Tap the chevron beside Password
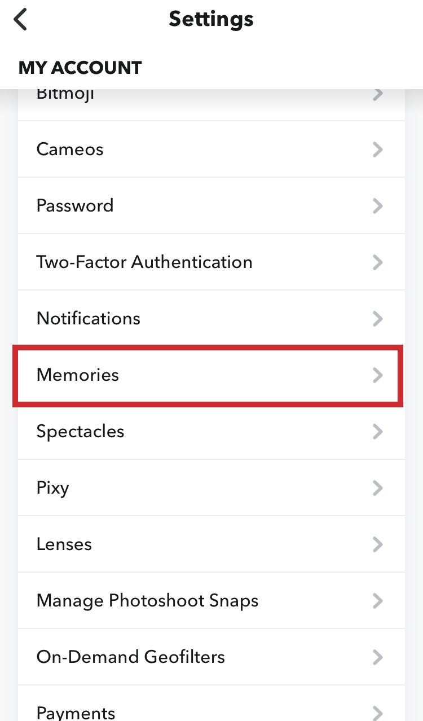 [x=378, y=206]
